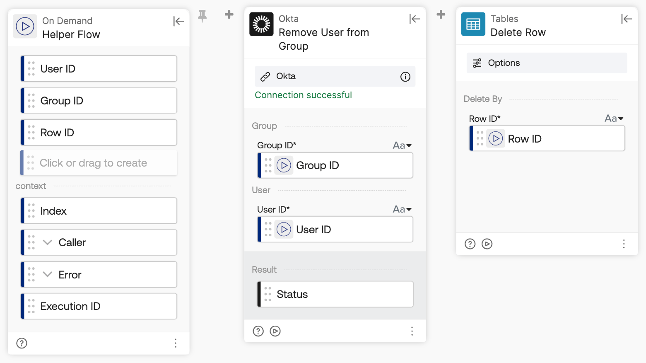Open Okta connection info icon
This screenshot has width=646, height=363.
click(x=405, y=77)
